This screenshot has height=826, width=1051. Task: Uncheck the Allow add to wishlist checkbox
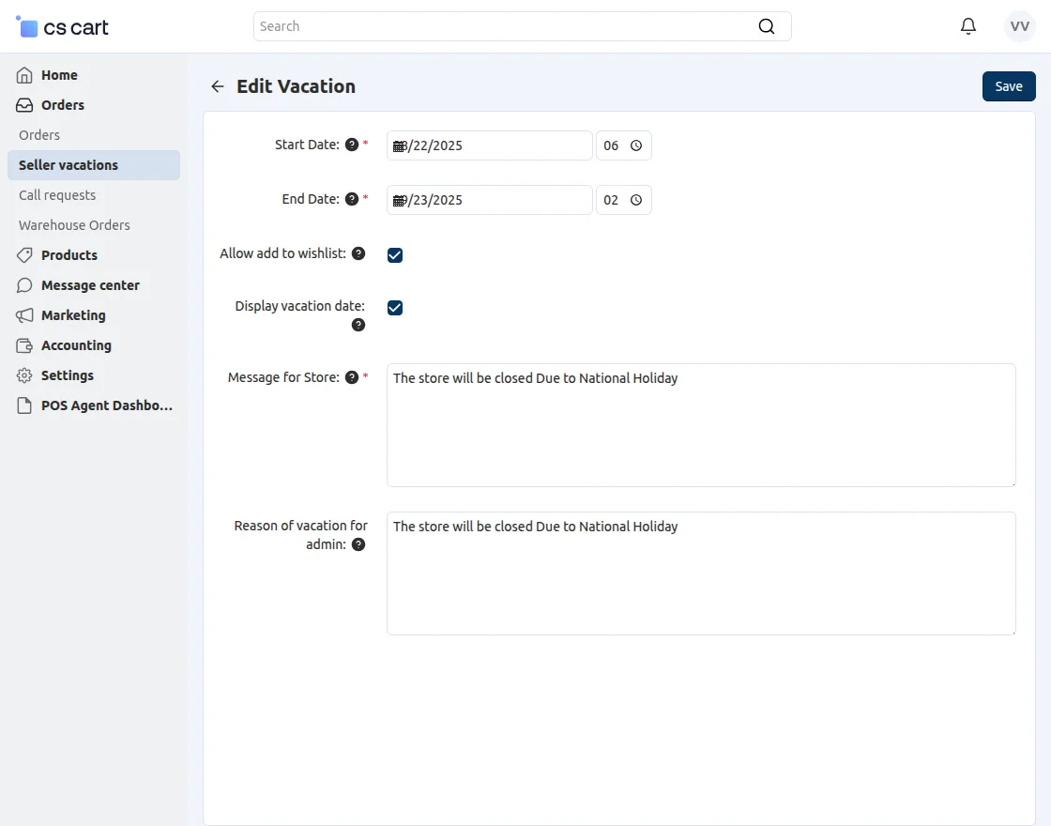(395, 255)
